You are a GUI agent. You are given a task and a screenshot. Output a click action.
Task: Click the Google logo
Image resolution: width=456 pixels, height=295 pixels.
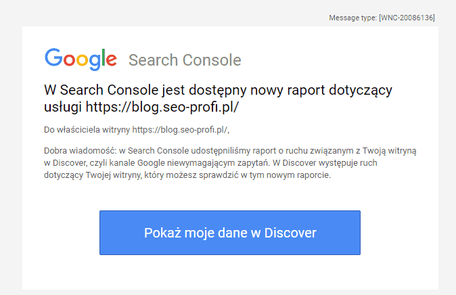click(x=81, y=60)
